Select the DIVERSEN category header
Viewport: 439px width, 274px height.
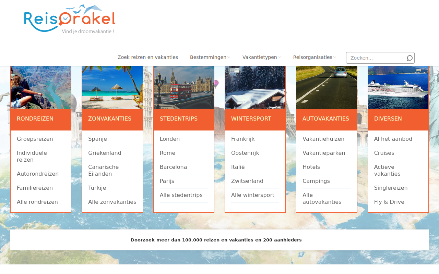pyautogui.click(x=398, y=120)
